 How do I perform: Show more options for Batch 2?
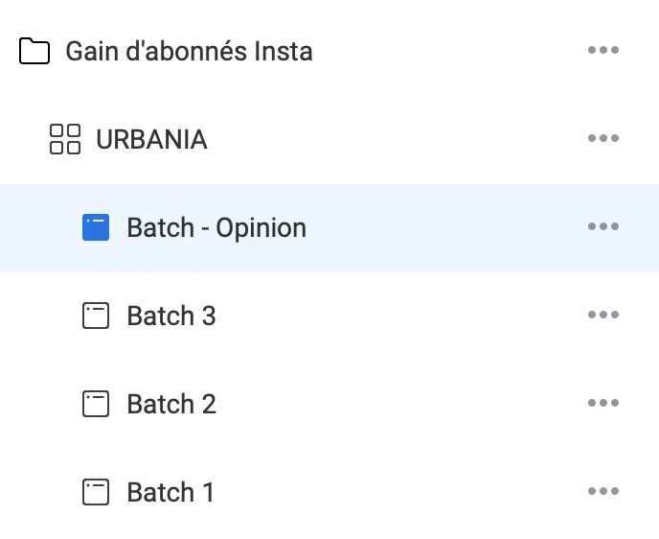point(602,404)
